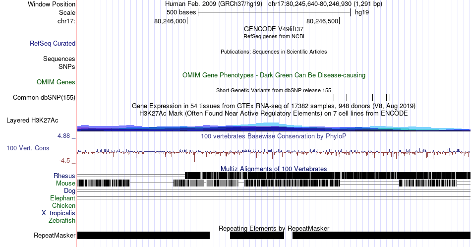The image size is (471, 247).
Task: Select the Rhesus alignment row label
Action: [x=64, y=176]
